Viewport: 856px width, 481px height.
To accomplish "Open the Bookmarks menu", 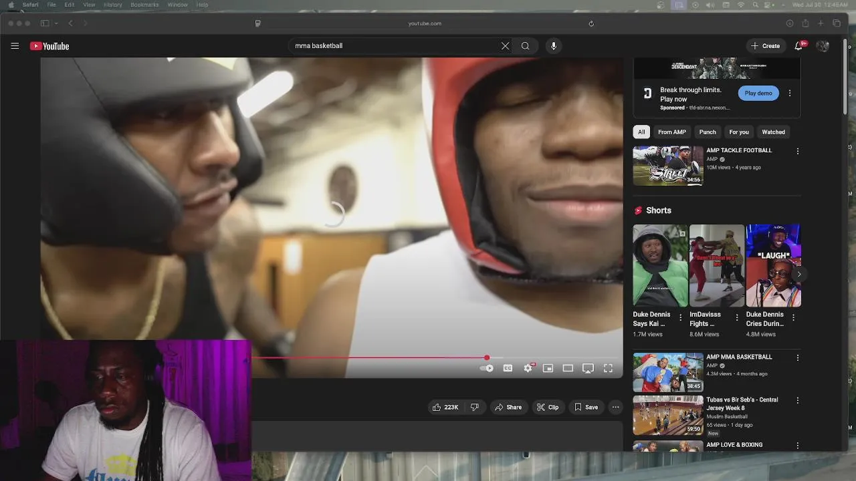I will (x=144, y=5).
